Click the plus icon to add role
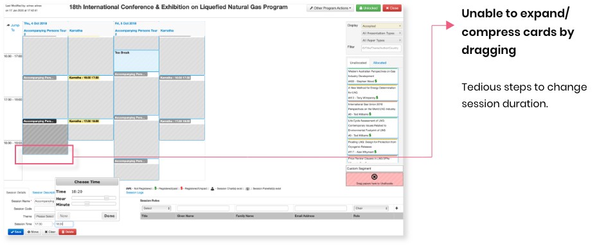The width and height of the screenshot is (606, 246). 396,208
